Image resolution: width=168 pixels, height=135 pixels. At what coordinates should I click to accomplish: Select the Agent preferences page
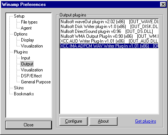[x=26, y=28]
